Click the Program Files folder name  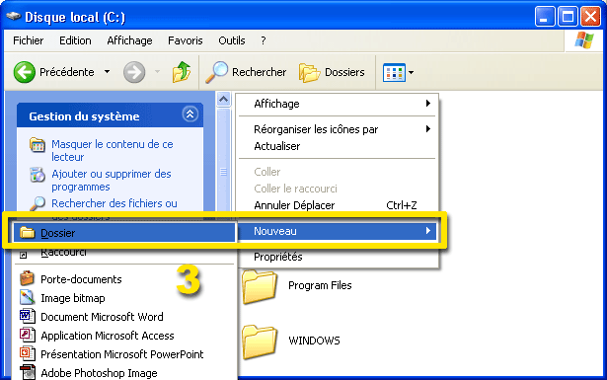[x=320, y=285]
